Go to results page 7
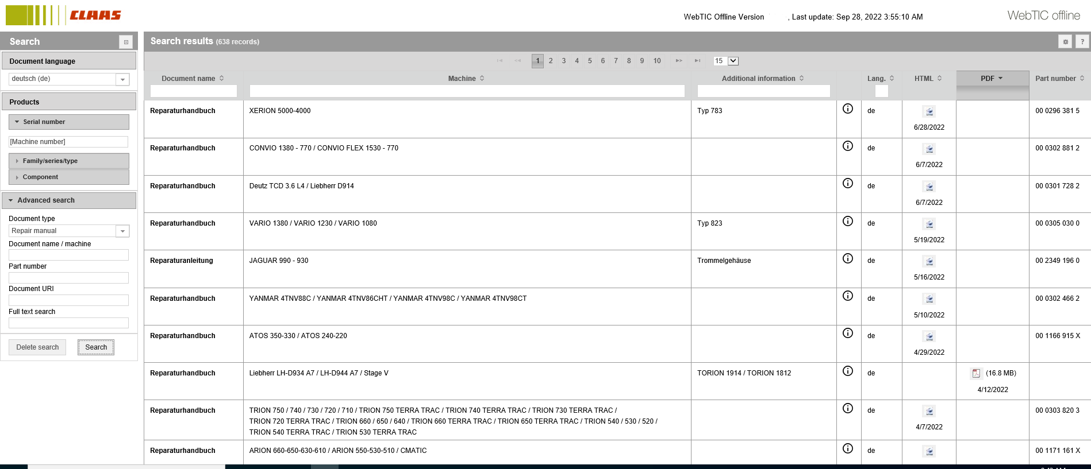The image size is (1091, 469). [616, 61]
